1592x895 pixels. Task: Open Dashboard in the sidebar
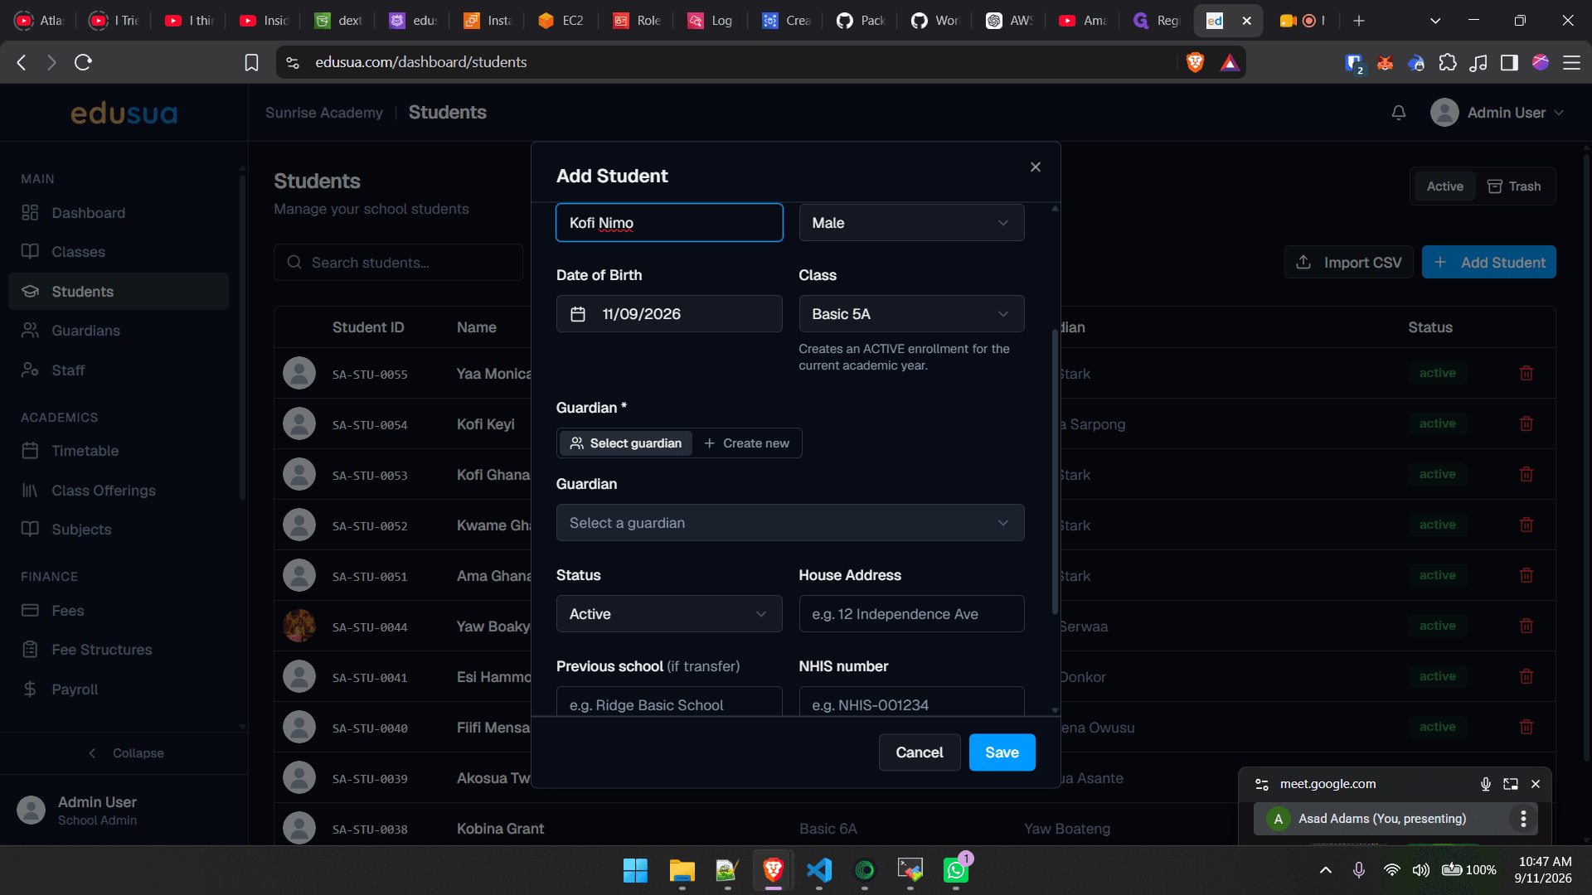pyautogui.click(x=119, y=213)
